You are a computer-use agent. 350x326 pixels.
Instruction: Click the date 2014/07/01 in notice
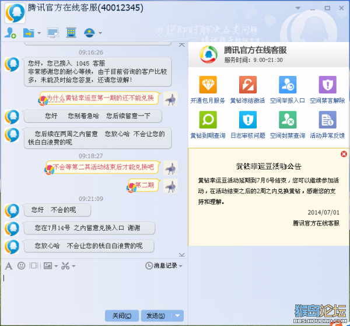[x=323, y=213]
